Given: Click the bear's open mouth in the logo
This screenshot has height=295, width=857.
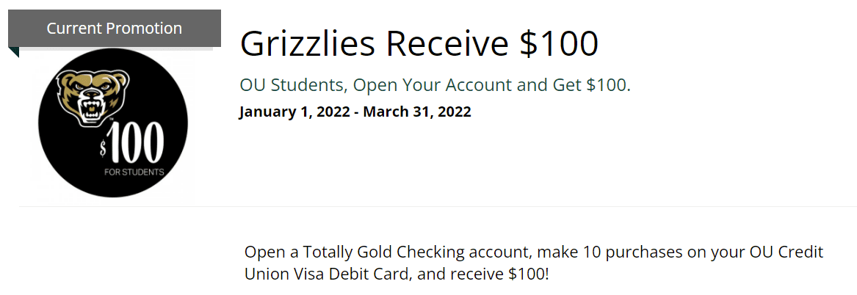Looking at the screenshot, I should point(91,109).
